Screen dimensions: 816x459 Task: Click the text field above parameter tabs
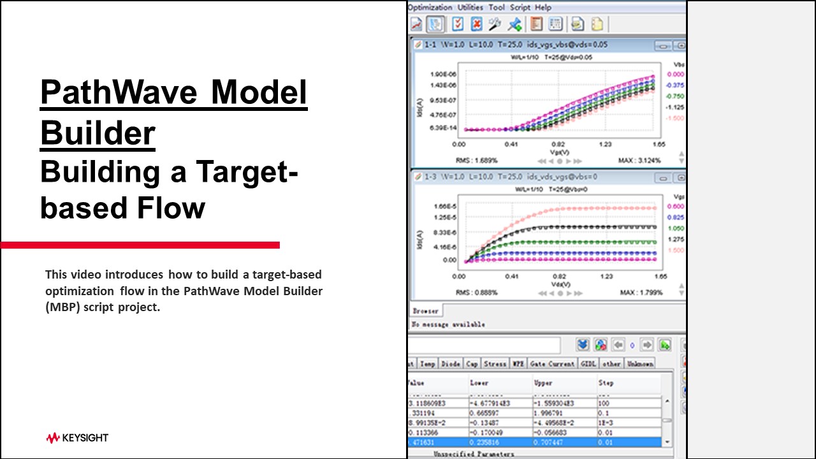pyautogui.click(x=484, y=345)
